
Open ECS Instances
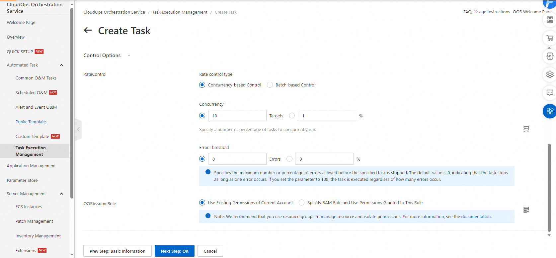29,207
